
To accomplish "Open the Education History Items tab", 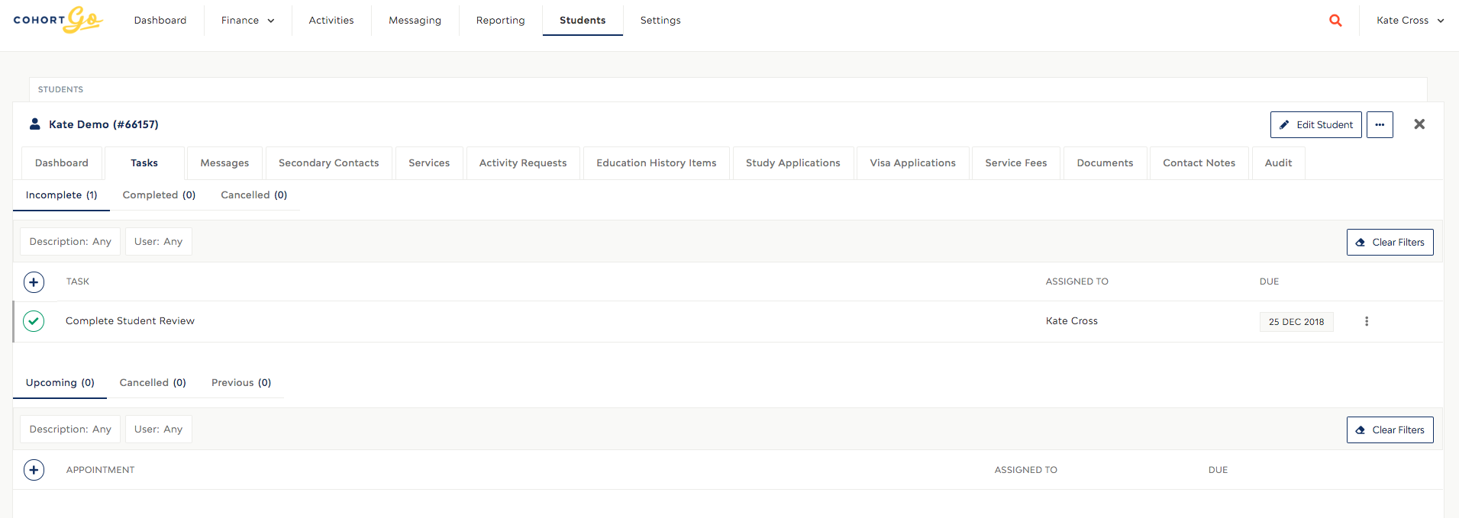I will tap(657, 163).
